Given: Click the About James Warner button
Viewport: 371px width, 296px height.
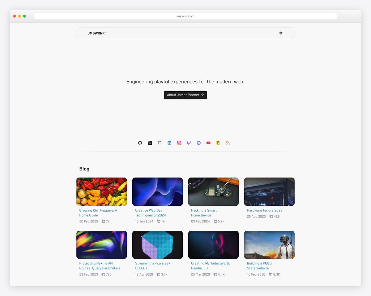Looking at the screenshot, I should (x=185, y=95).
